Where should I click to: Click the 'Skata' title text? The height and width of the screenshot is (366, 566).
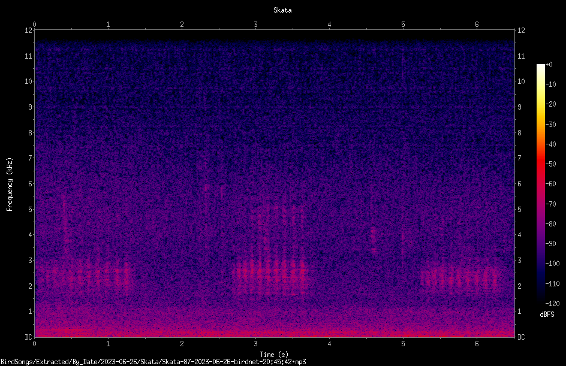[282, 10]
